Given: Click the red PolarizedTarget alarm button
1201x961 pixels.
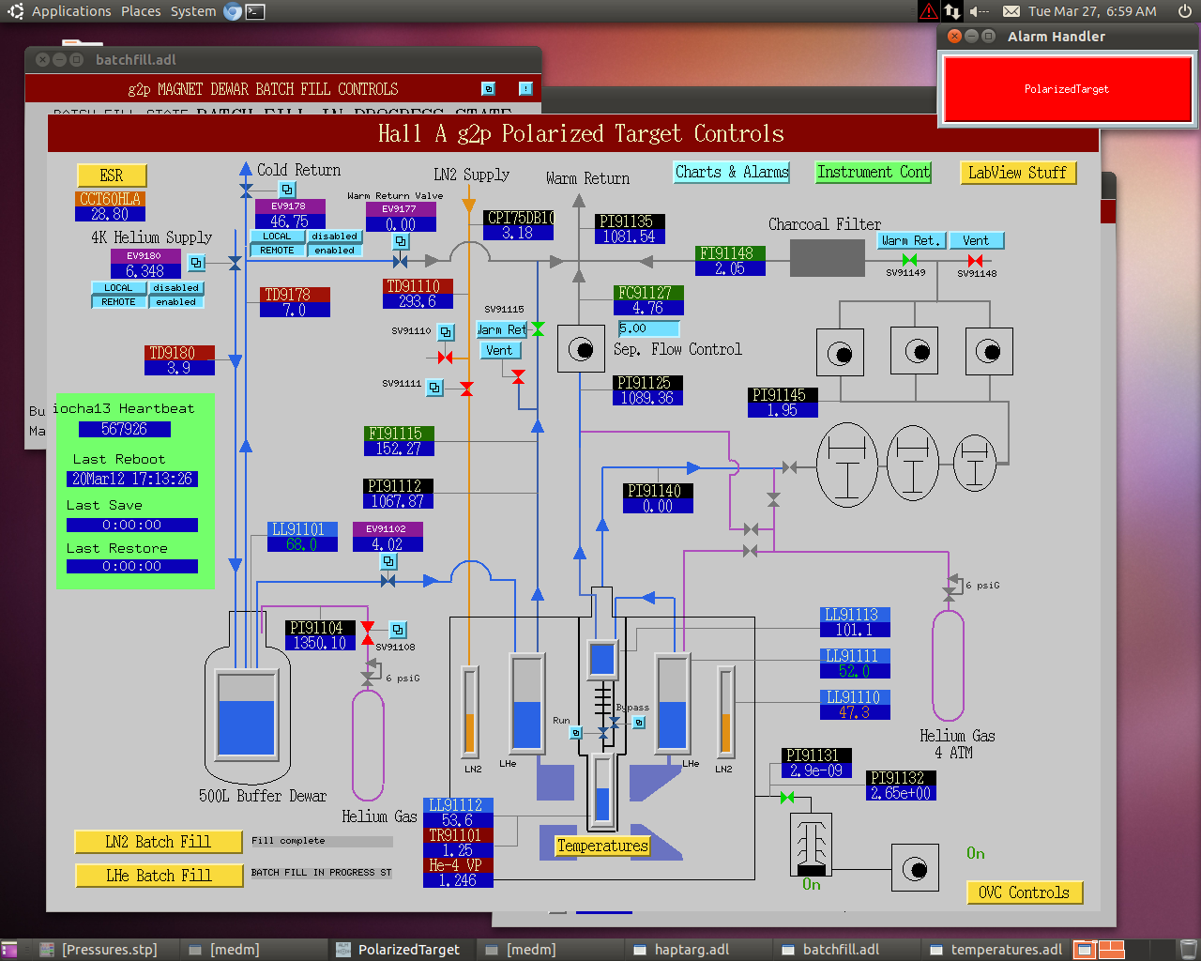Looking at the screenshot, I should (x=1067, y=89).
